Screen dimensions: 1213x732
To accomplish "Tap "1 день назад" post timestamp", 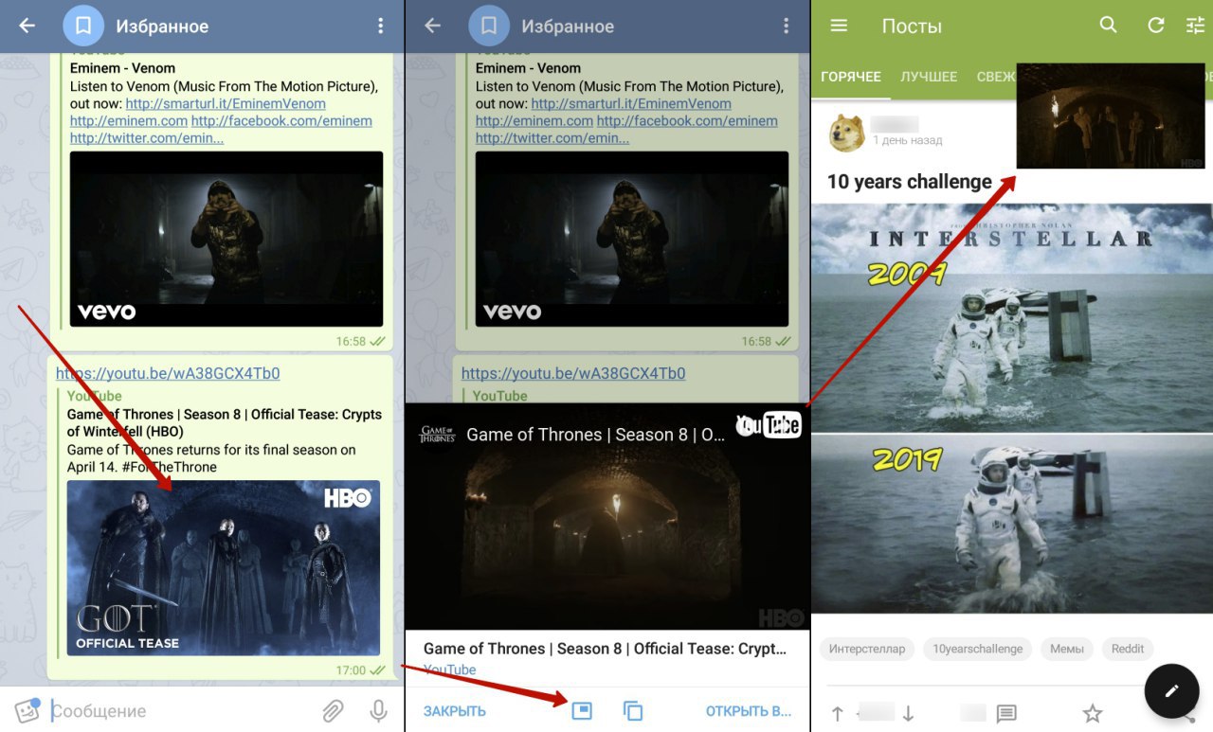I will 907,140.
